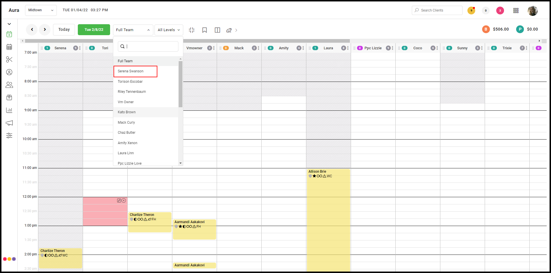Click the edit icon on pink block
The image size is (551, 273).
(x=119, y=200)
